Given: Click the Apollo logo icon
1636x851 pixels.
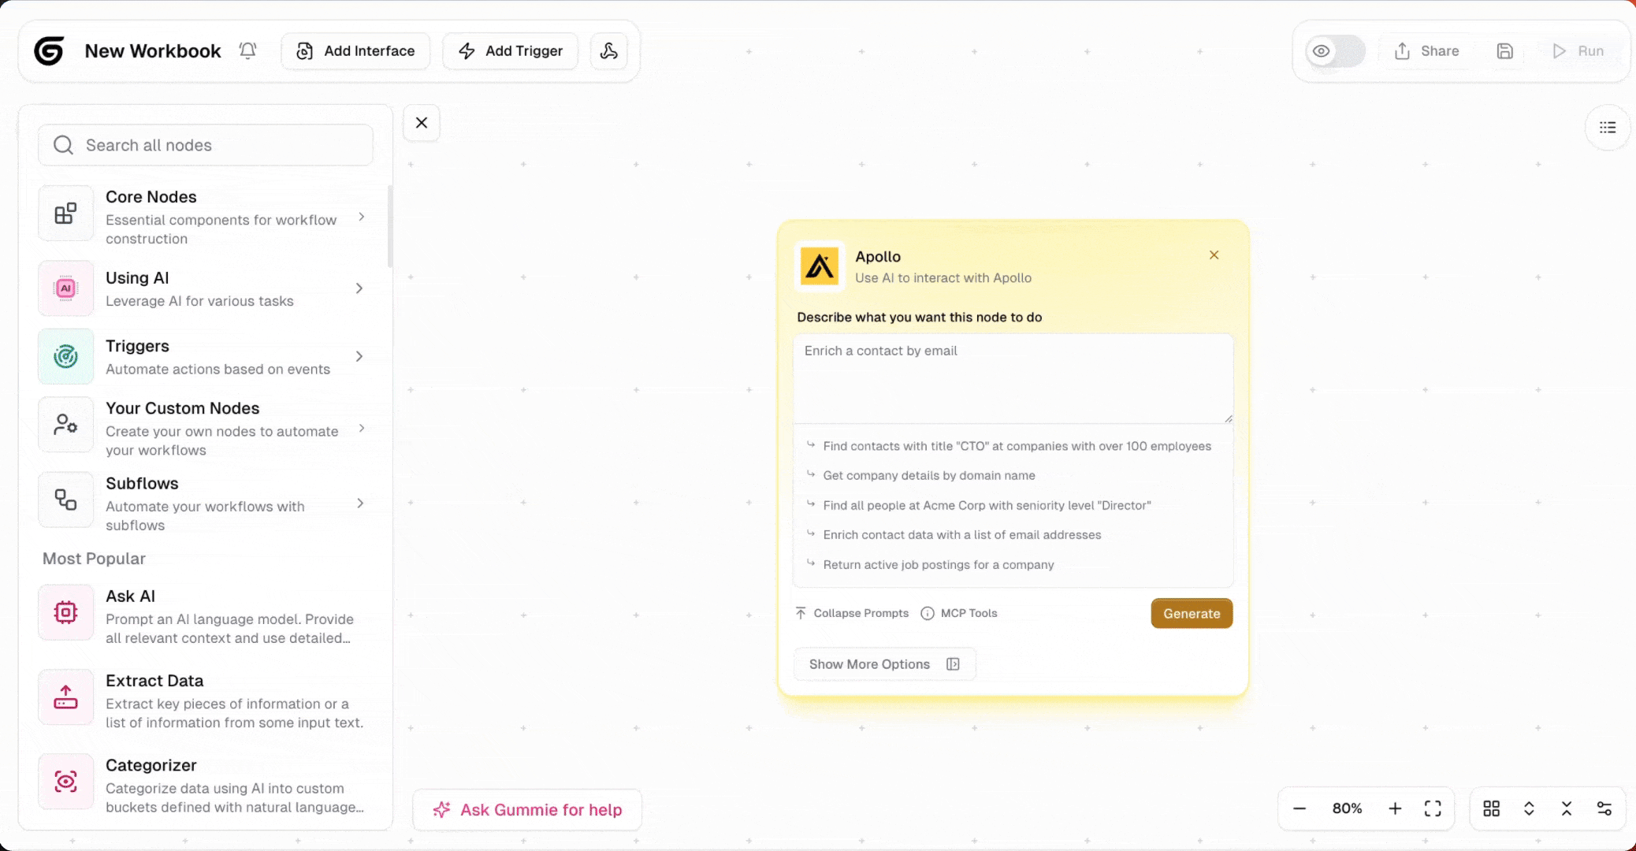Looking at the screenshot, I should 820,266.
